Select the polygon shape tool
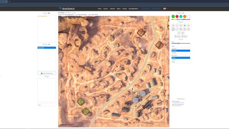 181,29
